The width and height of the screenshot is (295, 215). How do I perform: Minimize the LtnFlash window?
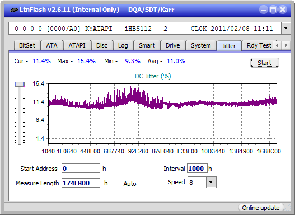pos(264,10)
